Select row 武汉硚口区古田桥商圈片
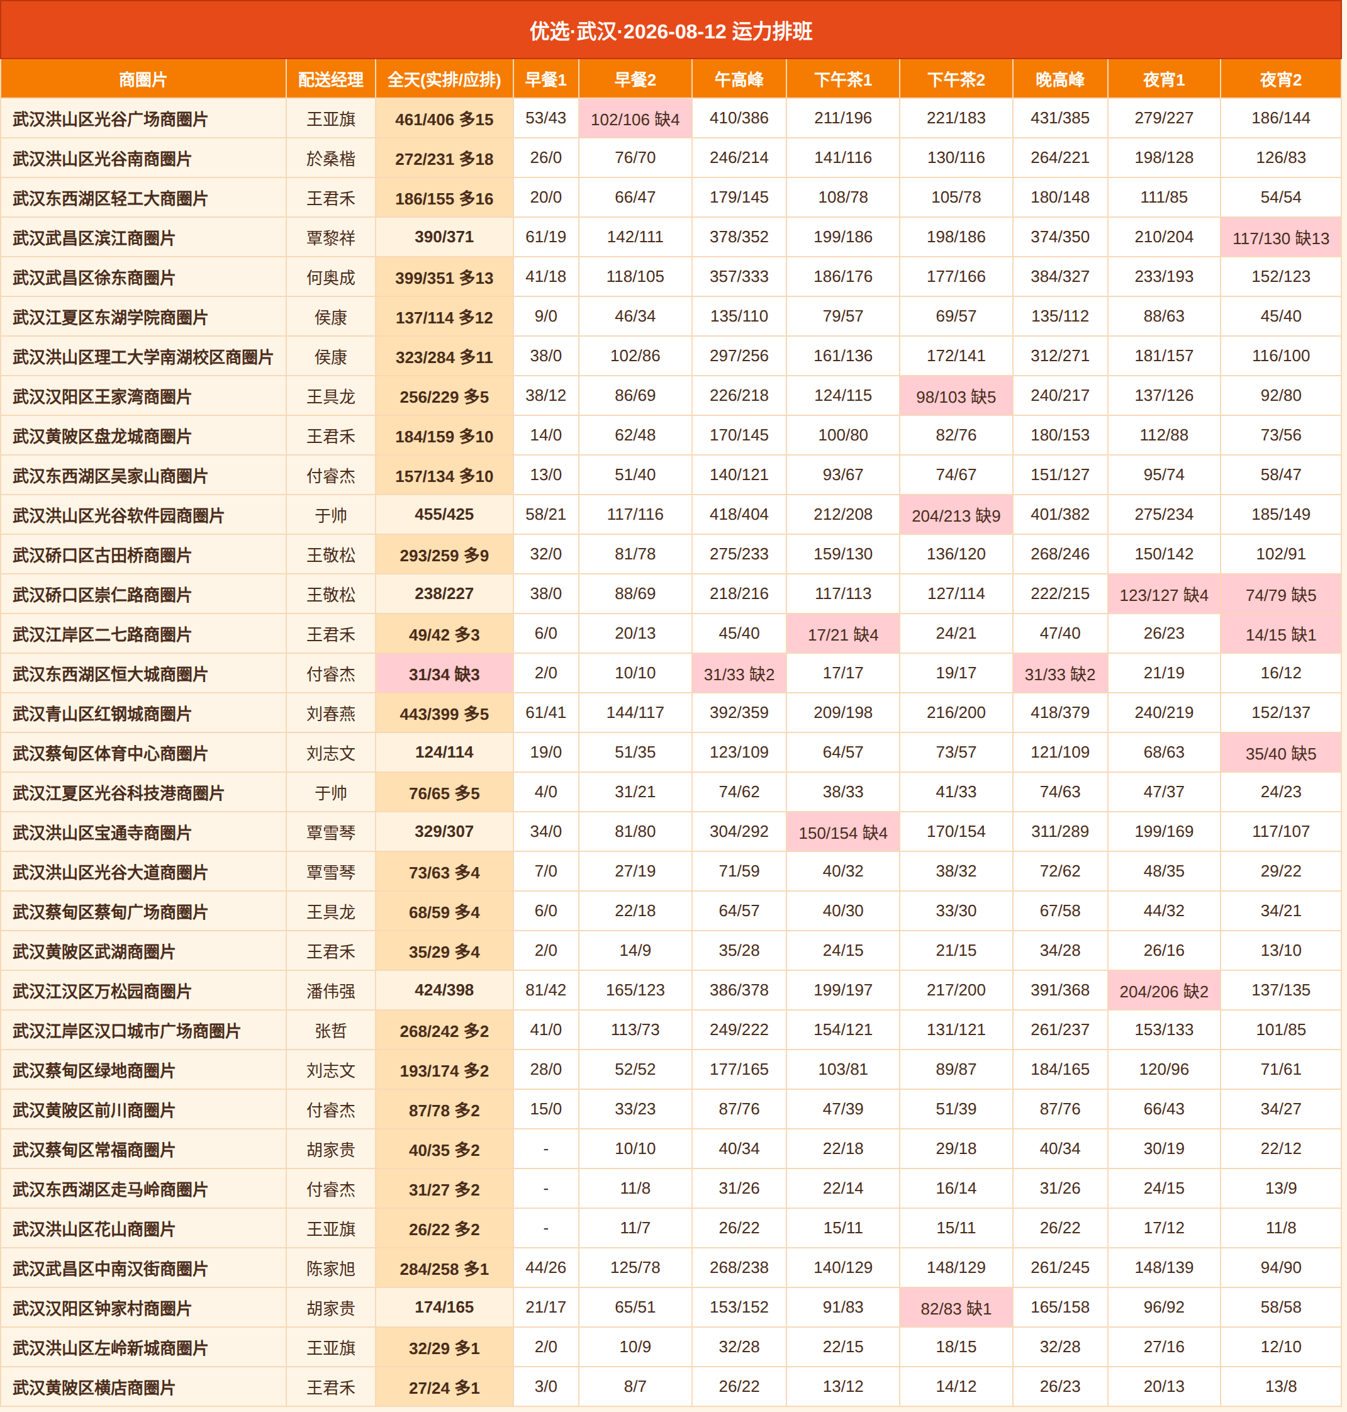Image resolution: width=1347 pixels, height=1412 pixels. click(x=671, y=554)
